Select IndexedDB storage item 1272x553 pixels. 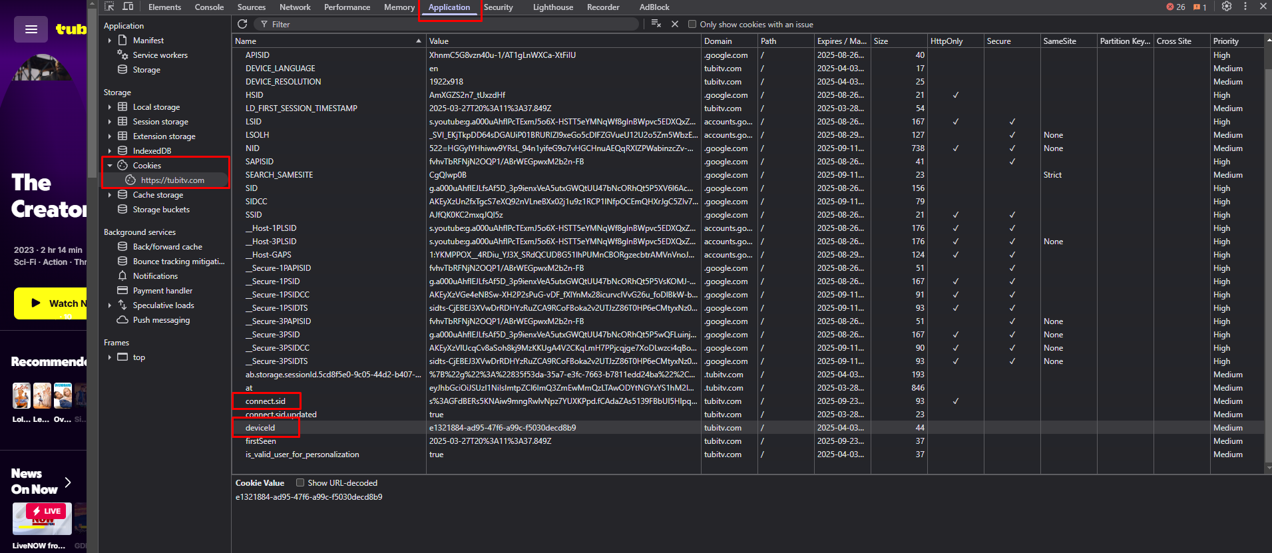152,151
